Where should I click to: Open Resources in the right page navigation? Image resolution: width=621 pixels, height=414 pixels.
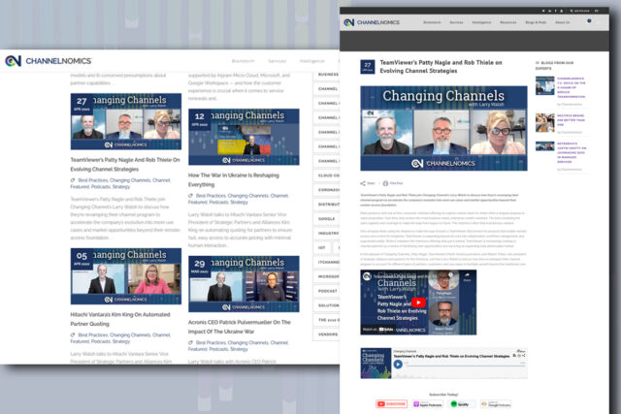point(508,22)
